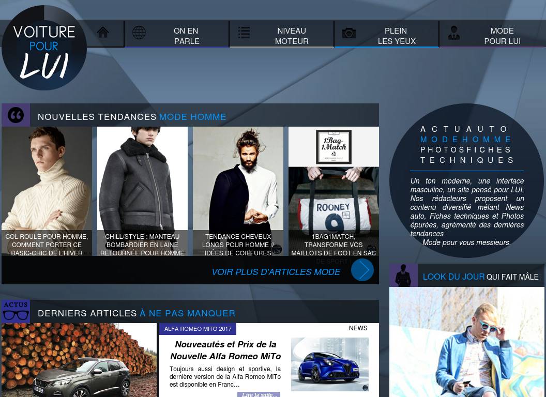
Task: Click the globe icon beside On En Parle
Action: click(x=139, y=33)
